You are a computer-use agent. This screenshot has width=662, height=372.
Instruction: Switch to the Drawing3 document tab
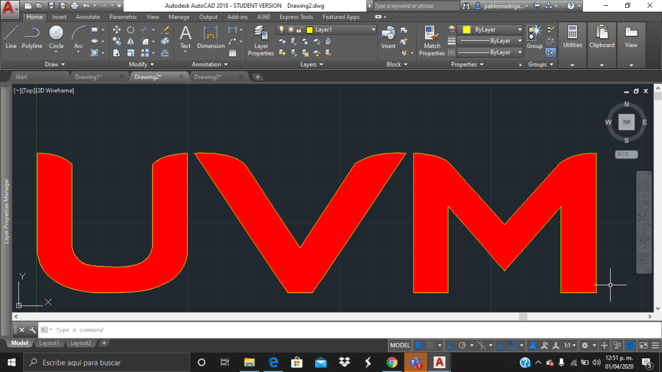[208, 77]
